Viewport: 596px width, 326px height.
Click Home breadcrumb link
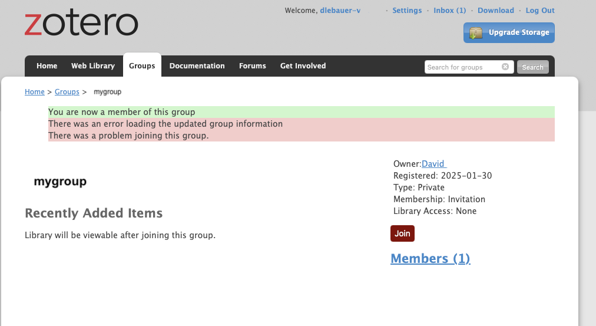tap(35, 92)
